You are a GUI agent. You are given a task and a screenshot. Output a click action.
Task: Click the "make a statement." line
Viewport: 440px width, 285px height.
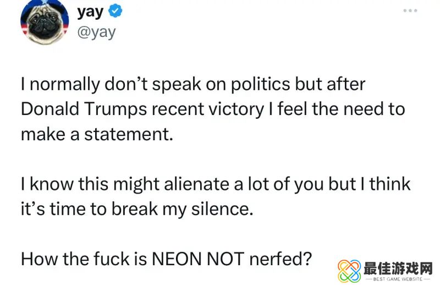[x=97, y=133]
